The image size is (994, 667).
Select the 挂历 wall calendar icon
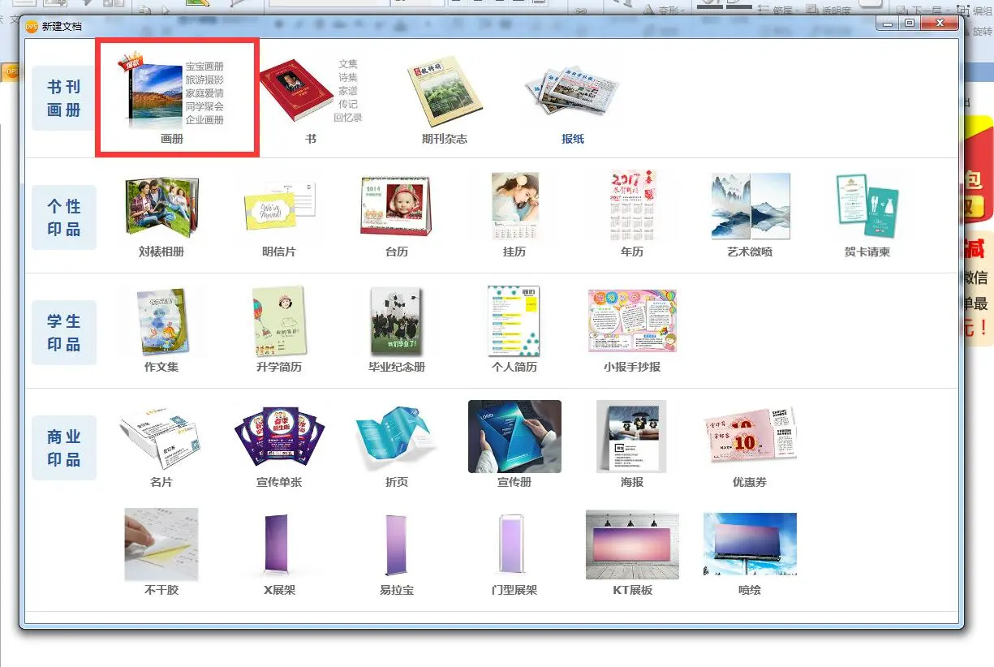pyautogui.click(x=514, y=206)
